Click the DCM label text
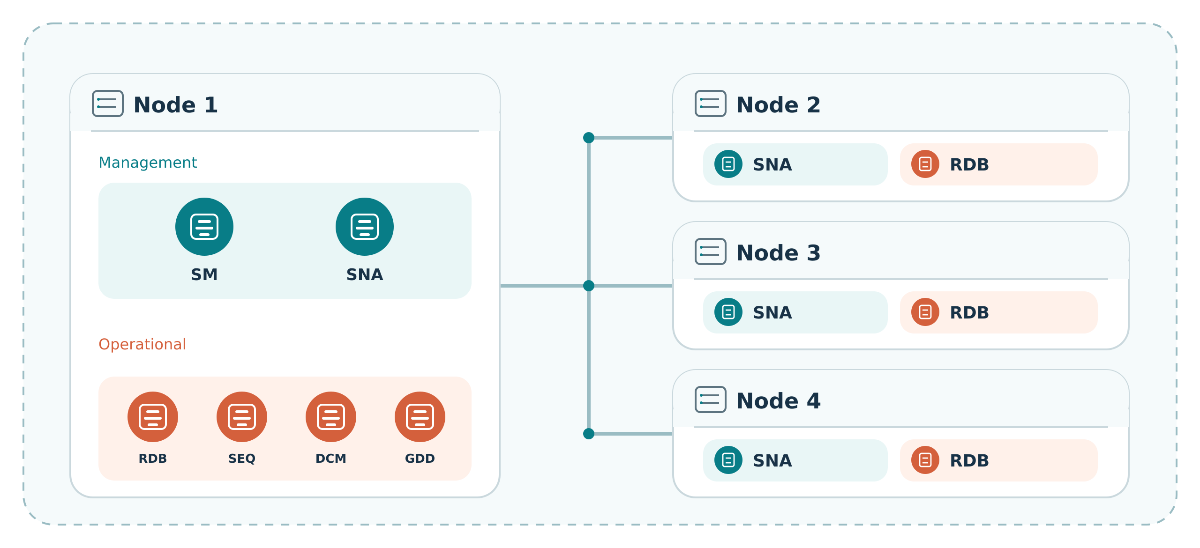Viewport: 1200px width, 548px height. click(x=331, y=459)
